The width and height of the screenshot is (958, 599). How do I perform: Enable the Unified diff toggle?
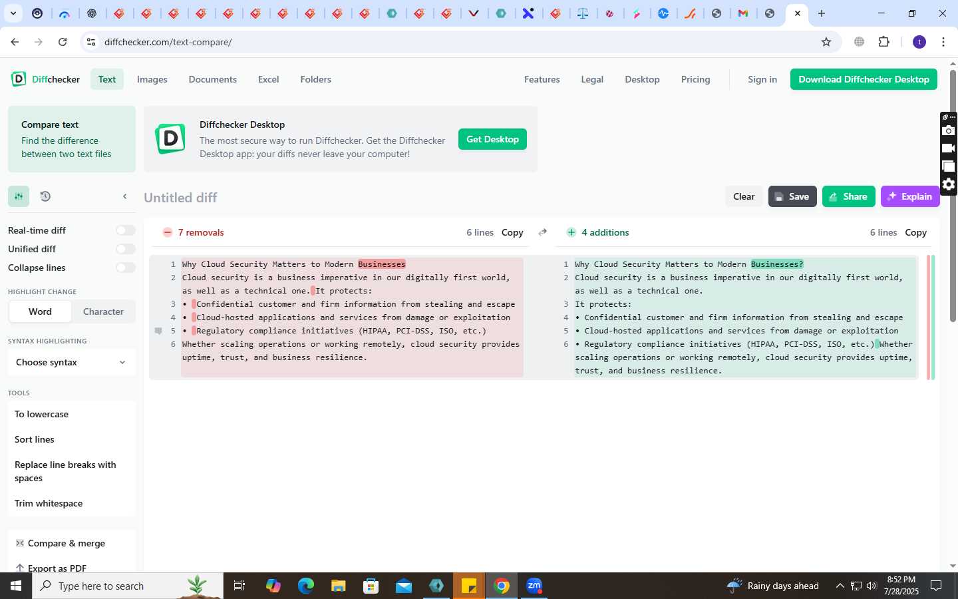(x=125, y=249)
